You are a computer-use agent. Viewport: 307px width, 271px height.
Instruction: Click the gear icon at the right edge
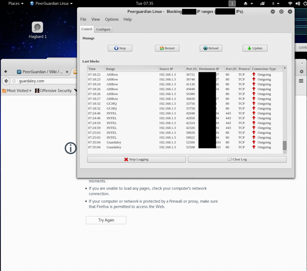302,72
